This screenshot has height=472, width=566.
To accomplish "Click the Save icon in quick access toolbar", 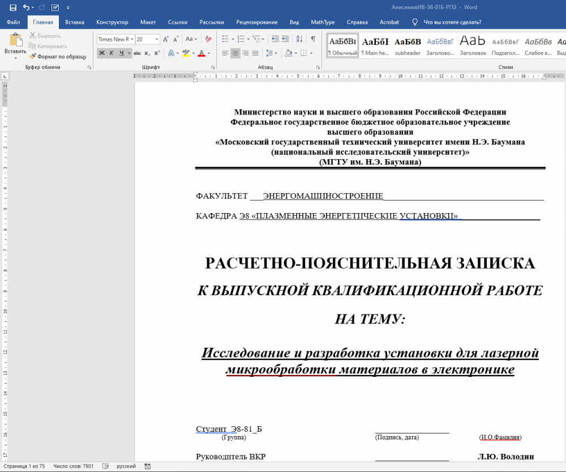I will [x=13, y=7].
